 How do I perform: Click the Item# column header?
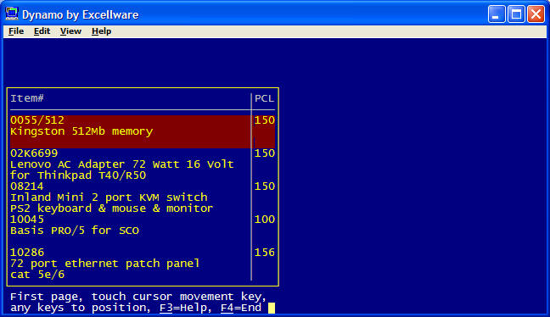27,98
